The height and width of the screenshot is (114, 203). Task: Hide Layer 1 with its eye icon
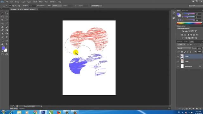click(178, 61)
